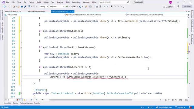
Task: Click the horizontal scrollbar thumb below the editor
Action: point(91,100)
